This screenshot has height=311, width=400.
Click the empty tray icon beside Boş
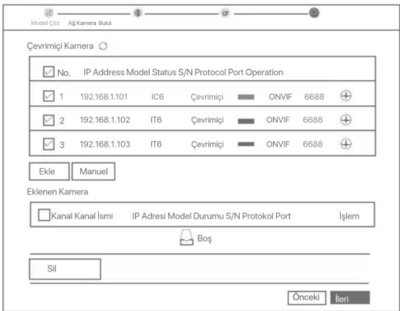187,237
